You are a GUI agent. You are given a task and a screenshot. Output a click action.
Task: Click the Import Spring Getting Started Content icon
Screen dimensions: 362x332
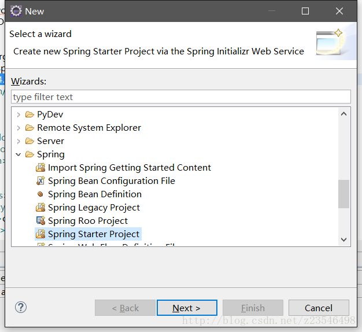[40, 168]
